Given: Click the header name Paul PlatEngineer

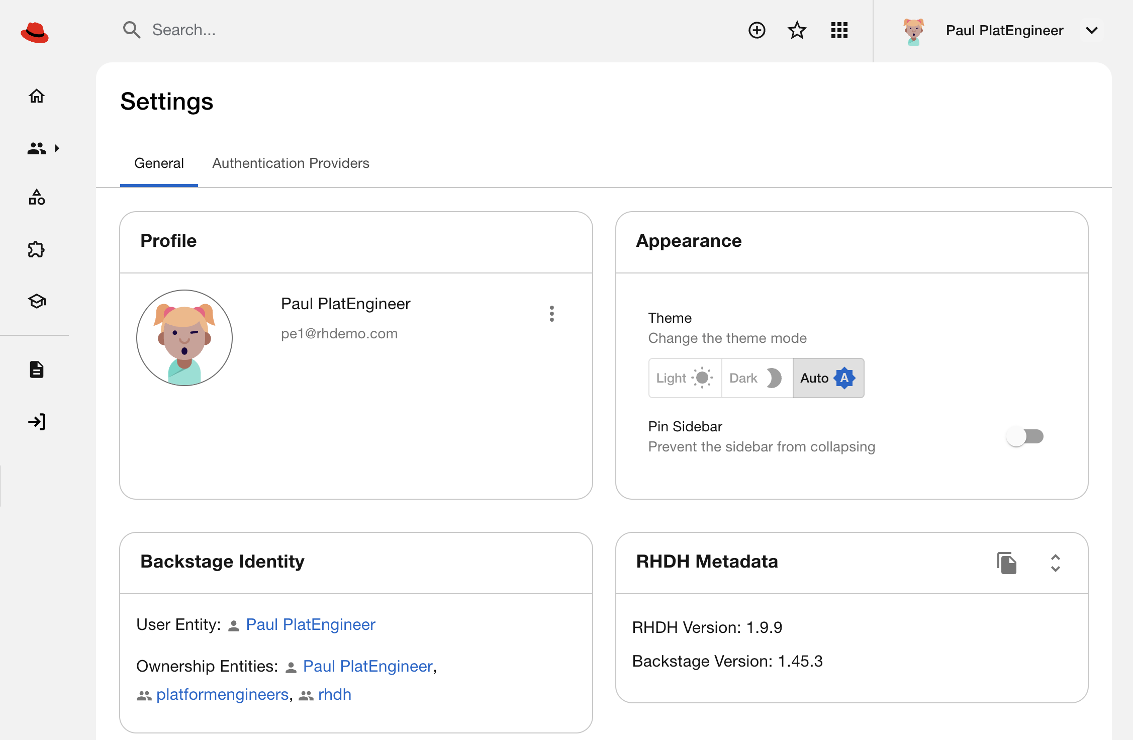Looking at the screenshot, I should (1004, 30).
